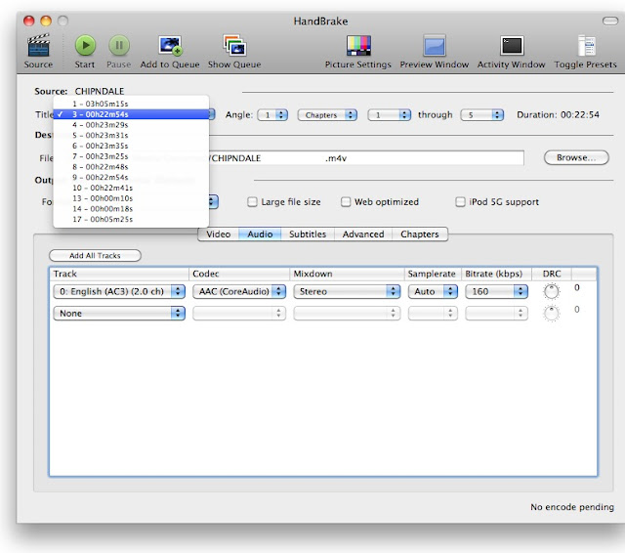This screenshot has width=625, height=553.
Task: Click Toggle Presets icon
Action: pos(586,46)
